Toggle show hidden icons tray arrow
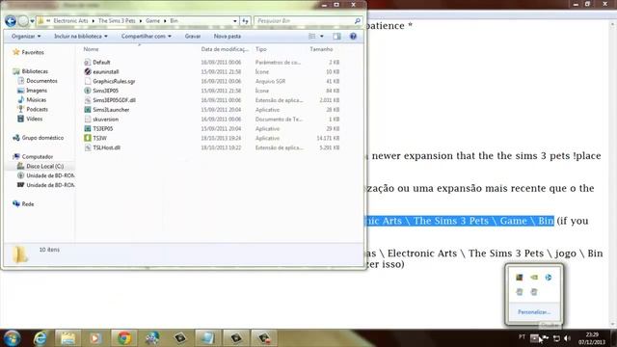Screen dimensions: 617x347 534,338
